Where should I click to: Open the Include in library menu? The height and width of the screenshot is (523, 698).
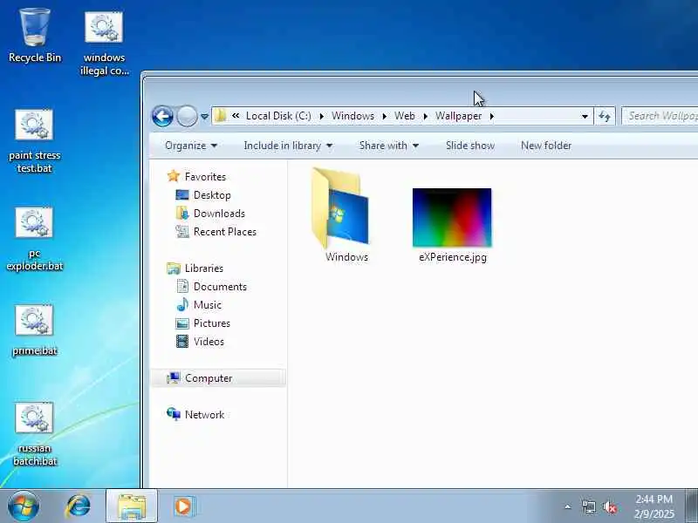pyautogui.click(x=288, y=146)
